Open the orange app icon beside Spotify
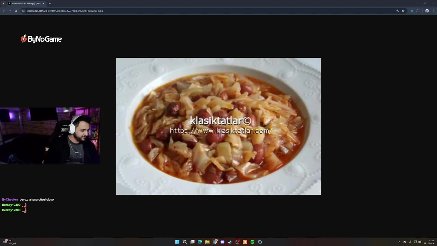 245,242
